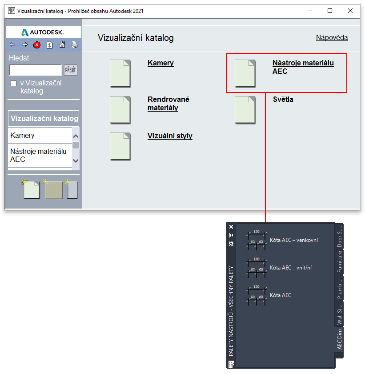Open the Rendrované materiály page icon
365x374 pixels.
tap(120, 110)
